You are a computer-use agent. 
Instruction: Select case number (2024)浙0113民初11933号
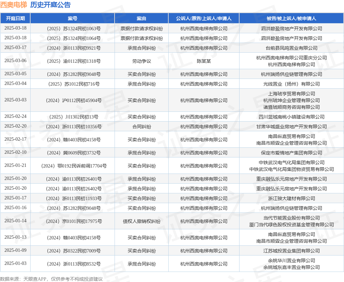(x=74, y=198)
